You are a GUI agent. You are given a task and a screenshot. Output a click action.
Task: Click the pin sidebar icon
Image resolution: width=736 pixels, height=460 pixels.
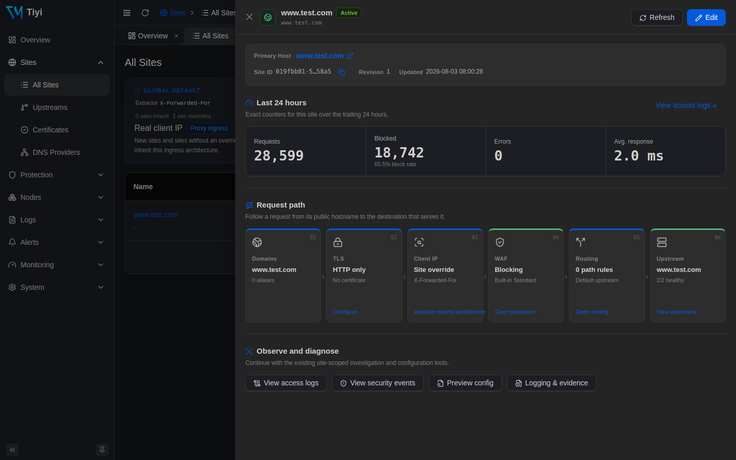click(102, 450)
